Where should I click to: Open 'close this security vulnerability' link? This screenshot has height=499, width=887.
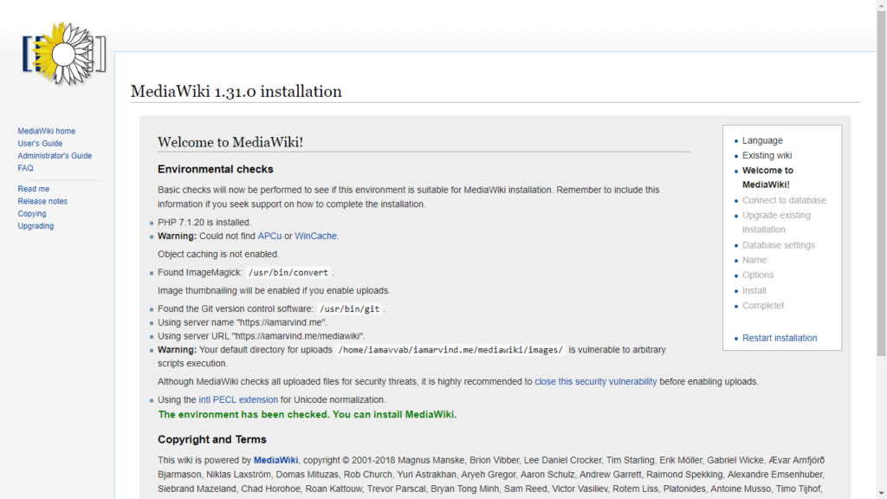pyautogui.click(x=596, y=381)
